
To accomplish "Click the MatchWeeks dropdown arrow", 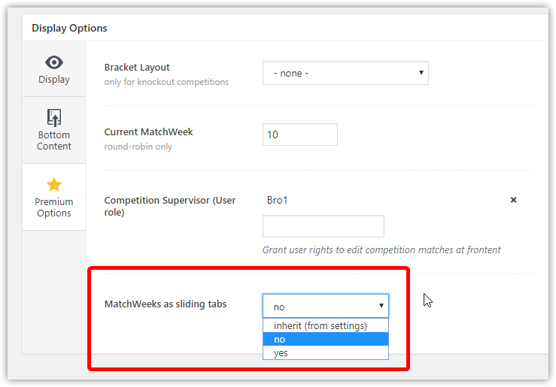I will [x=381, y=306].
